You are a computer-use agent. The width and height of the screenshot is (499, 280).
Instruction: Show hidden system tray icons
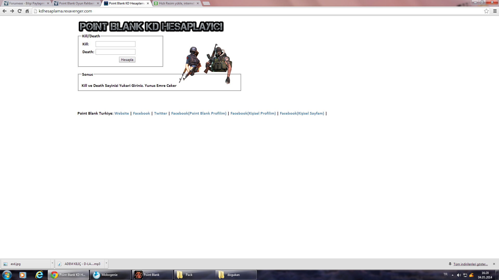tap(452, 275)
